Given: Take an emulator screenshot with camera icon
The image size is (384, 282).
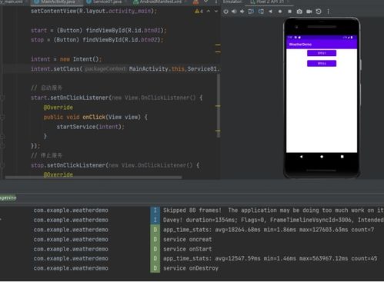Looking at the screenshot, I should pos(299,12).
